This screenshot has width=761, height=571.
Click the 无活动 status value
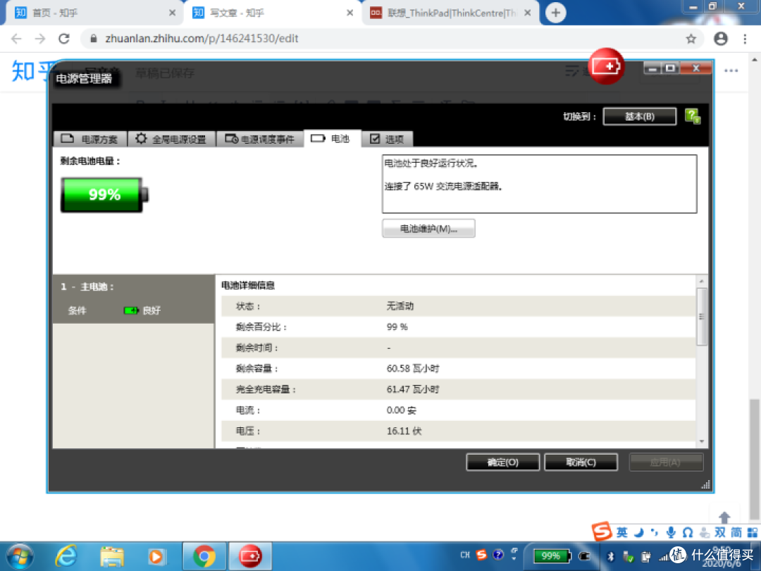click(400, 306)
